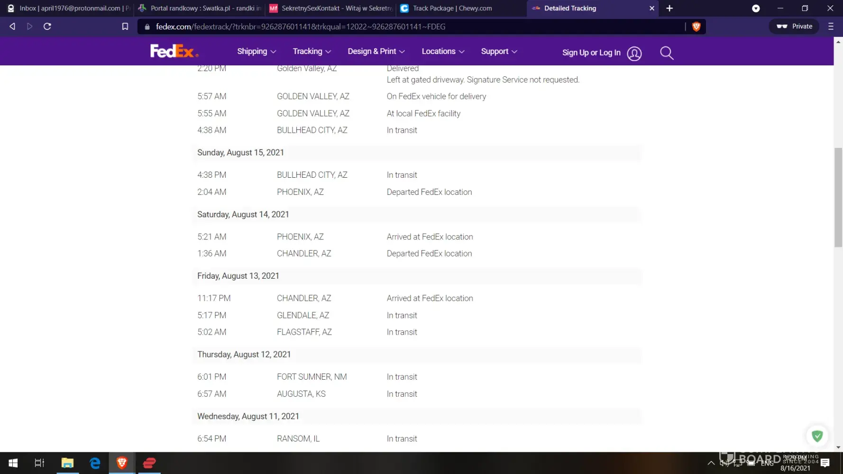Expand the Shipping dropdown menu
Screen dimensions: 843x474
[257, 51]
